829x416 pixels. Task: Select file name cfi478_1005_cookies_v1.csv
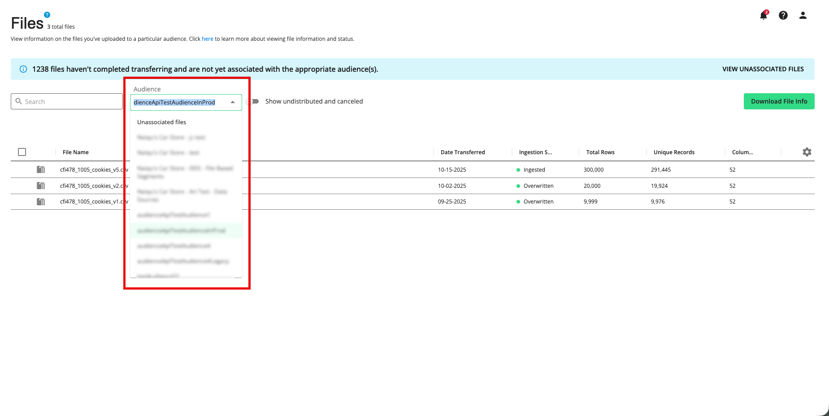tap(94, 202)
